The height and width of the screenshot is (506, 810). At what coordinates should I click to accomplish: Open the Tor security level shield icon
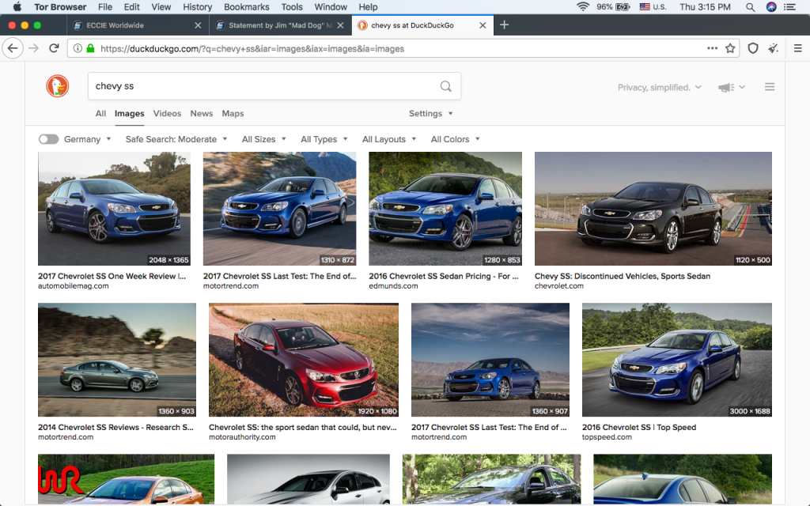(753, 48)
